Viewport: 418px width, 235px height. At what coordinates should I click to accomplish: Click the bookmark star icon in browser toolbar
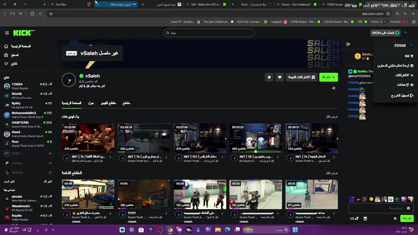click(51, 14)
